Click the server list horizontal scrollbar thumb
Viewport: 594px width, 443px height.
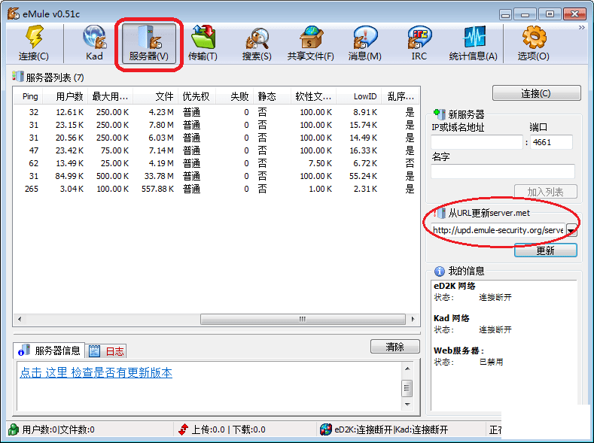pos(303,319)
